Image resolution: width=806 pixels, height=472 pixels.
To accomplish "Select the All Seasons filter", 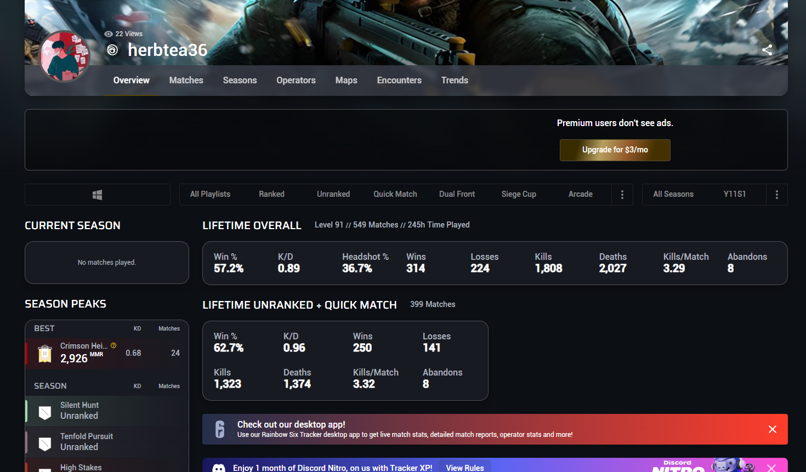I will [x=673, y=194].
